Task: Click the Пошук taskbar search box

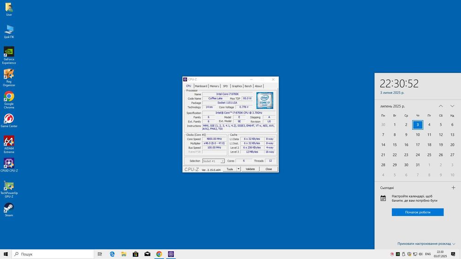Action: click(53, 254)
